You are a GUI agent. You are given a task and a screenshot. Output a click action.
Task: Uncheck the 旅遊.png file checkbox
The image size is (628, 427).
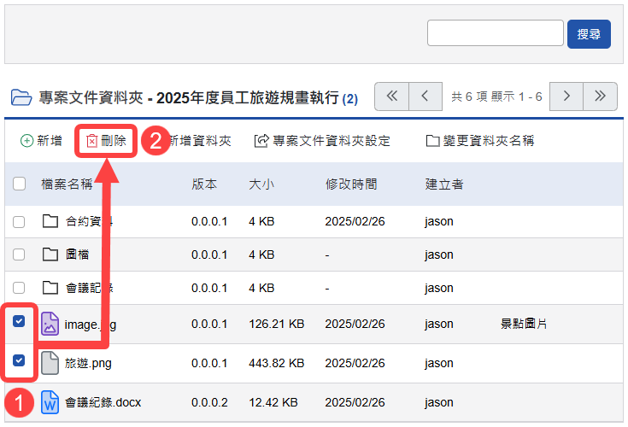20,361
